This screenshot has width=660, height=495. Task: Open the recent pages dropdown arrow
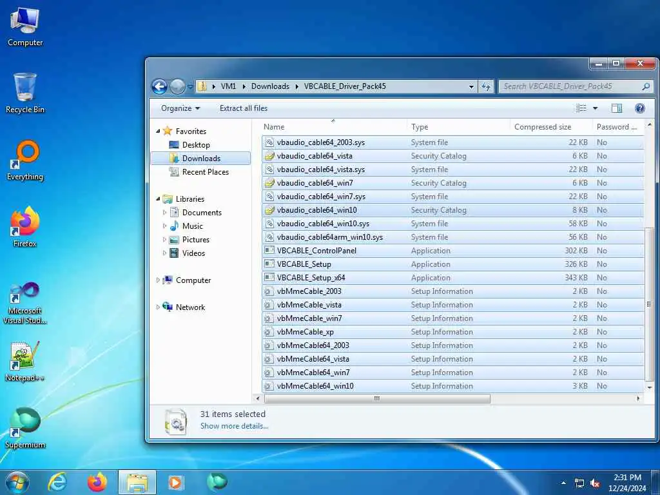point(190,87)
